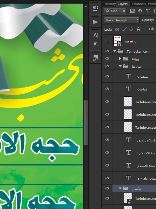Filter layers by pixel image icon
Screen dimensions: 156x209
[132, 11]
